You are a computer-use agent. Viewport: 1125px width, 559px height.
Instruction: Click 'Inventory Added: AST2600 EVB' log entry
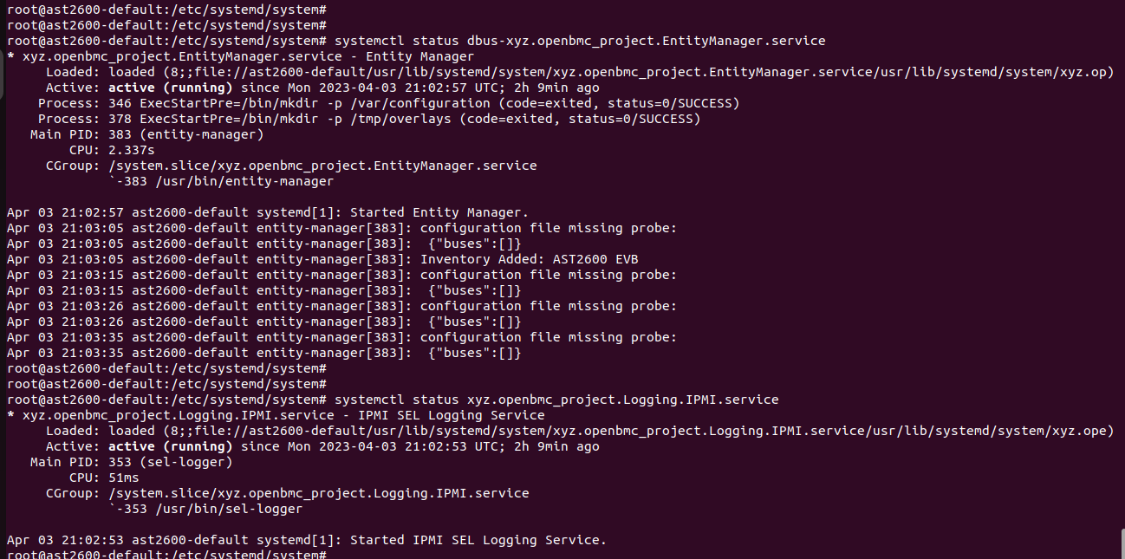point(529,259)
